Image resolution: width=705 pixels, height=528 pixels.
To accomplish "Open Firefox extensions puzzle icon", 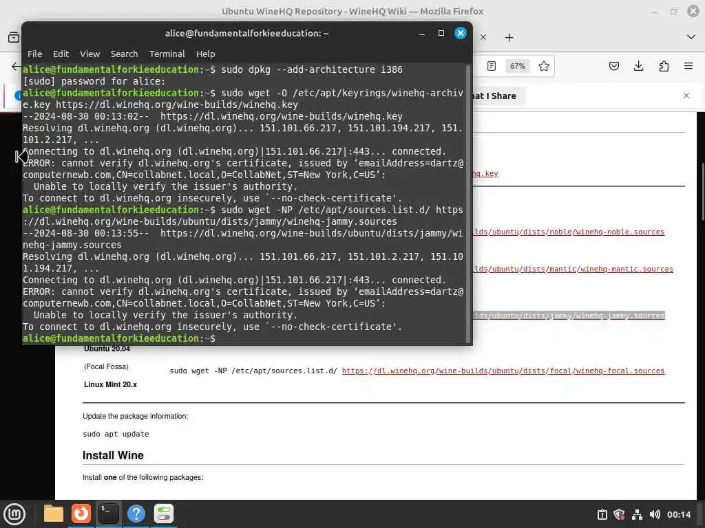I will coord(664,66).
